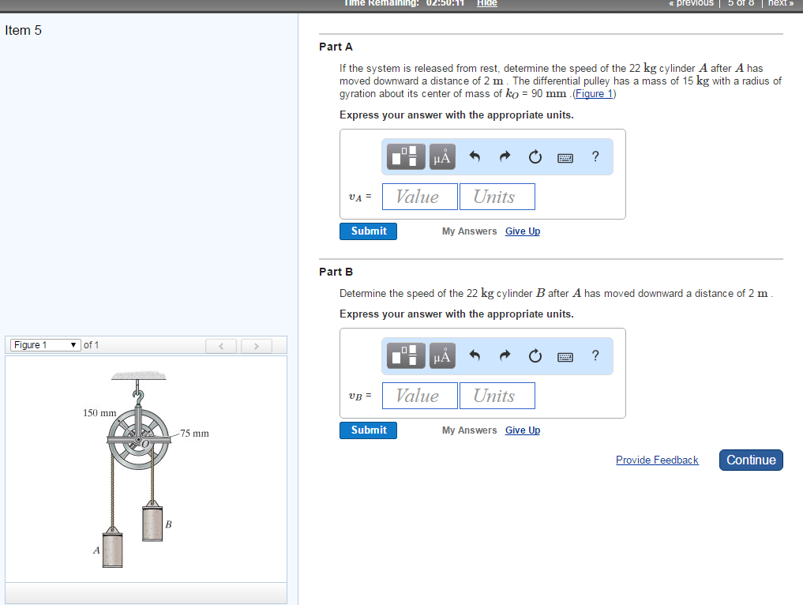Screen dimensions: 803x605
Task: Navigate to previous item
Action: tap(691, 3)
